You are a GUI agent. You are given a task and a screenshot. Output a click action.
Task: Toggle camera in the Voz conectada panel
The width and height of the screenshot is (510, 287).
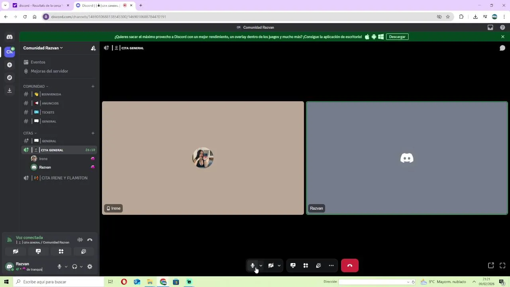click(x=16, y=252)
